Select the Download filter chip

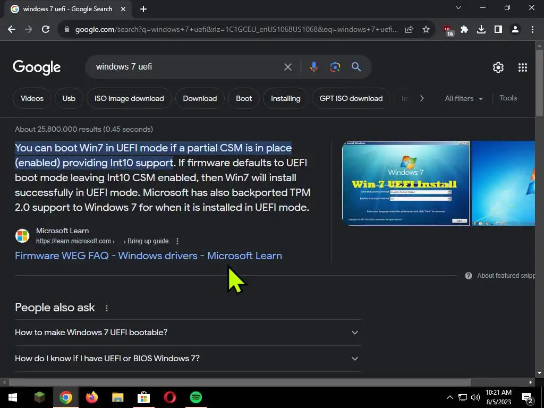[200, 98]
